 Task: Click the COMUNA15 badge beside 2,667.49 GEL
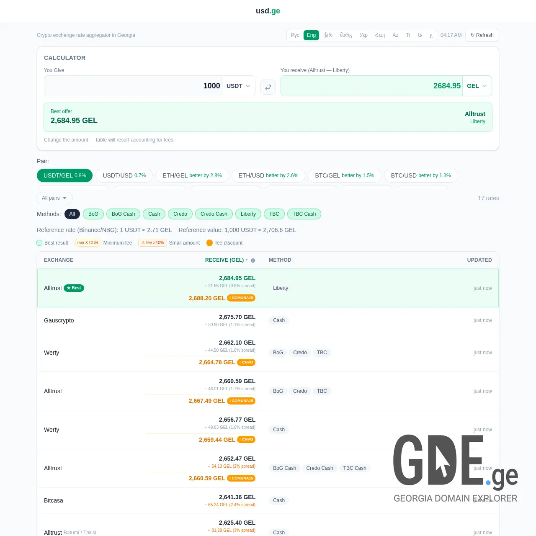(x=241, y=401)
